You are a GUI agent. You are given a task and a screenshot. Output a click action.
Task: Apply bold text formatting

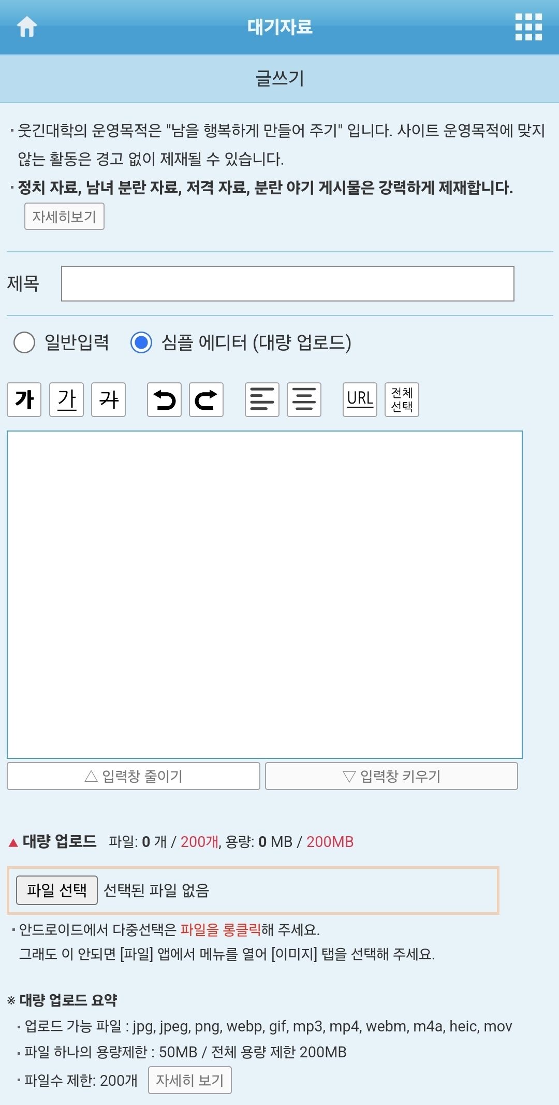click(x=24, y=399)
